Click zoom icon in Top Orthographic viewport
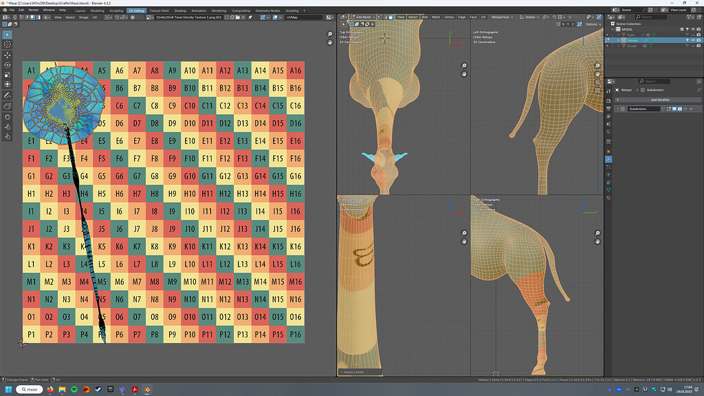704x396 pixels. [x=464, y=65]
